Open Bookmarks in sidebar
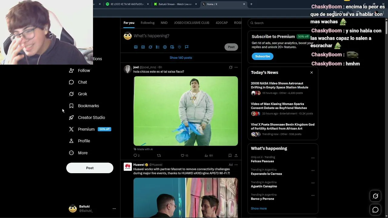The image size is (388, 218). 84,106
